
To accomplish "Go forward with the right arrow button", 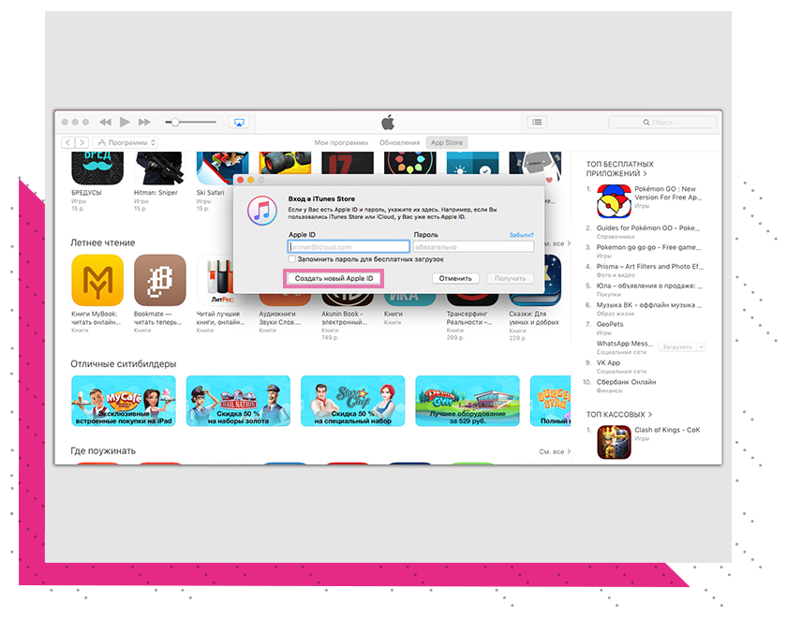I will [x=82, y=142].
